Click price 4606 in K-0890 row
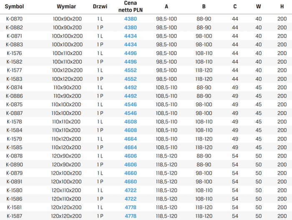Image resolution: width=292 pixels, height=220 pixels. click(131, 165)
